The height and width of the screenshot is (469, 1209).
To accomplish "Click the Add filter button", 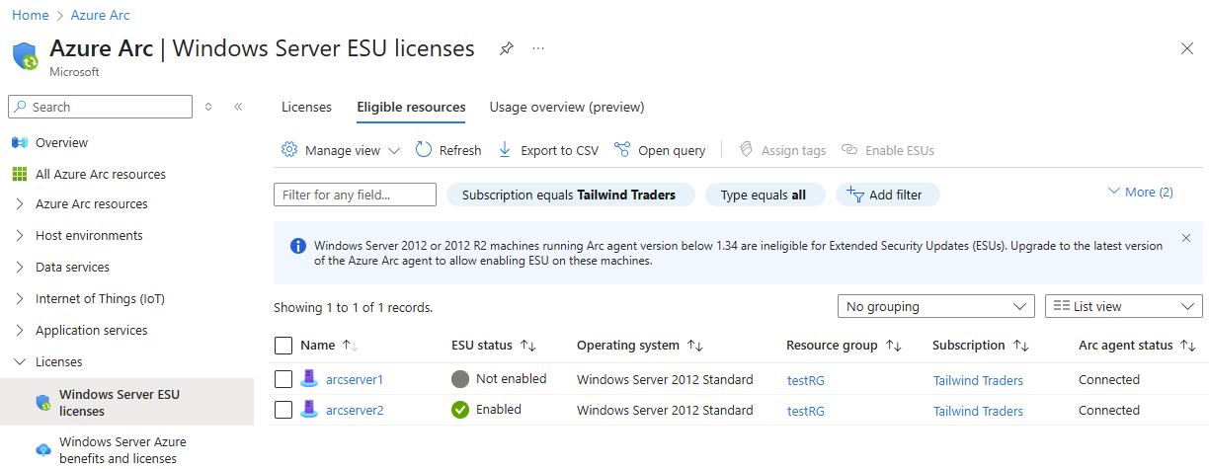I will pos(887,195).
